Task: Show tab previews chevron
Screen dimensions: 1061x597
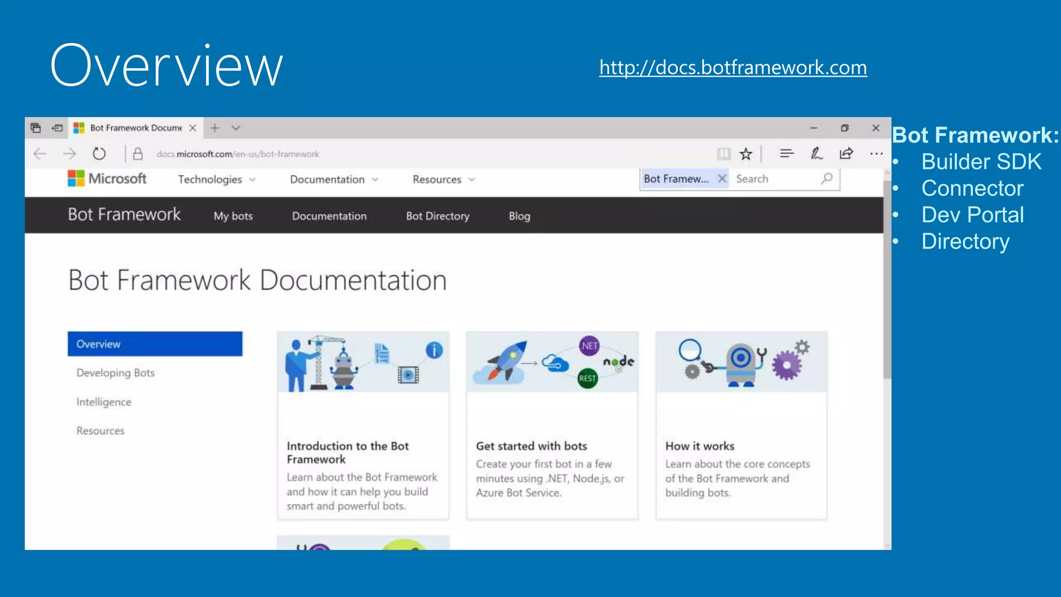Action: tap(236, 128)
